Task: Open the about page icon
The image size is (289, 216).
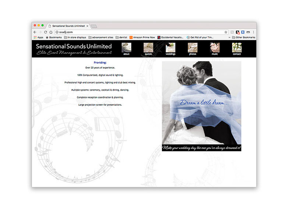Action: pyautogui.click(x=126, y=48)
